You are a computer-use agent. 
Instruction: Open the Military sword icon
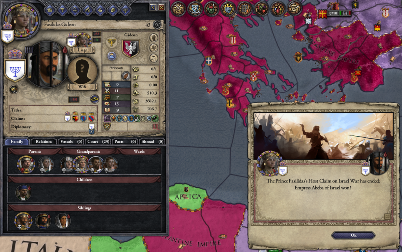click(x=88, y=10)
